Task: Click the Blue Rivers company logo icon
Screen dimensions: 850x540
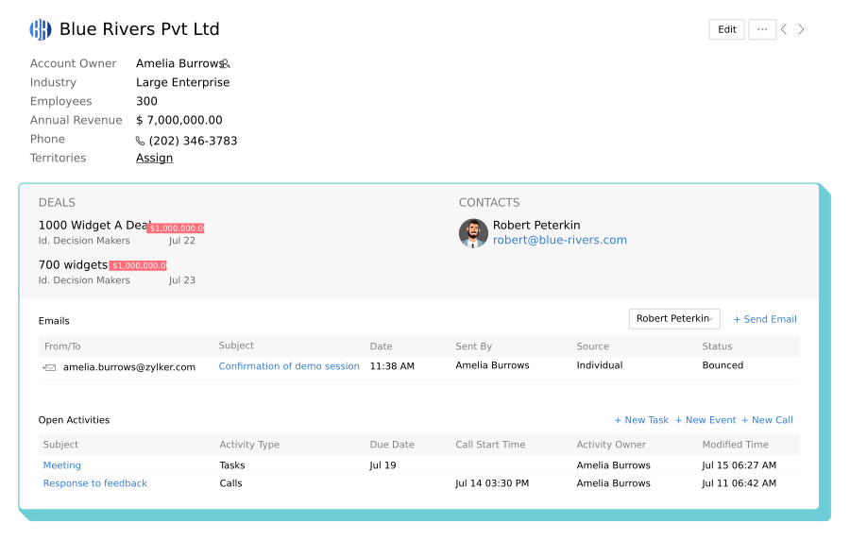Action: point(40,29)
